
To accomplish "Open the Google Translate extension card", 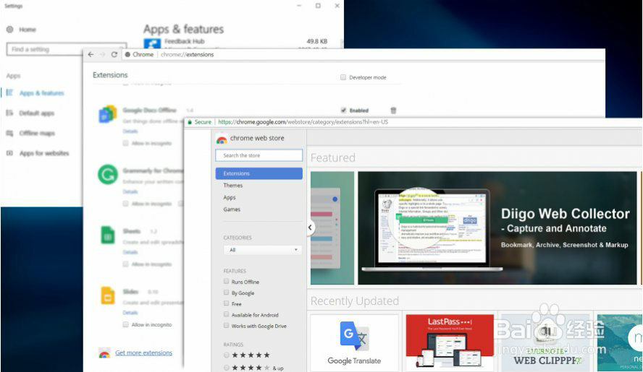I will 354,343.
